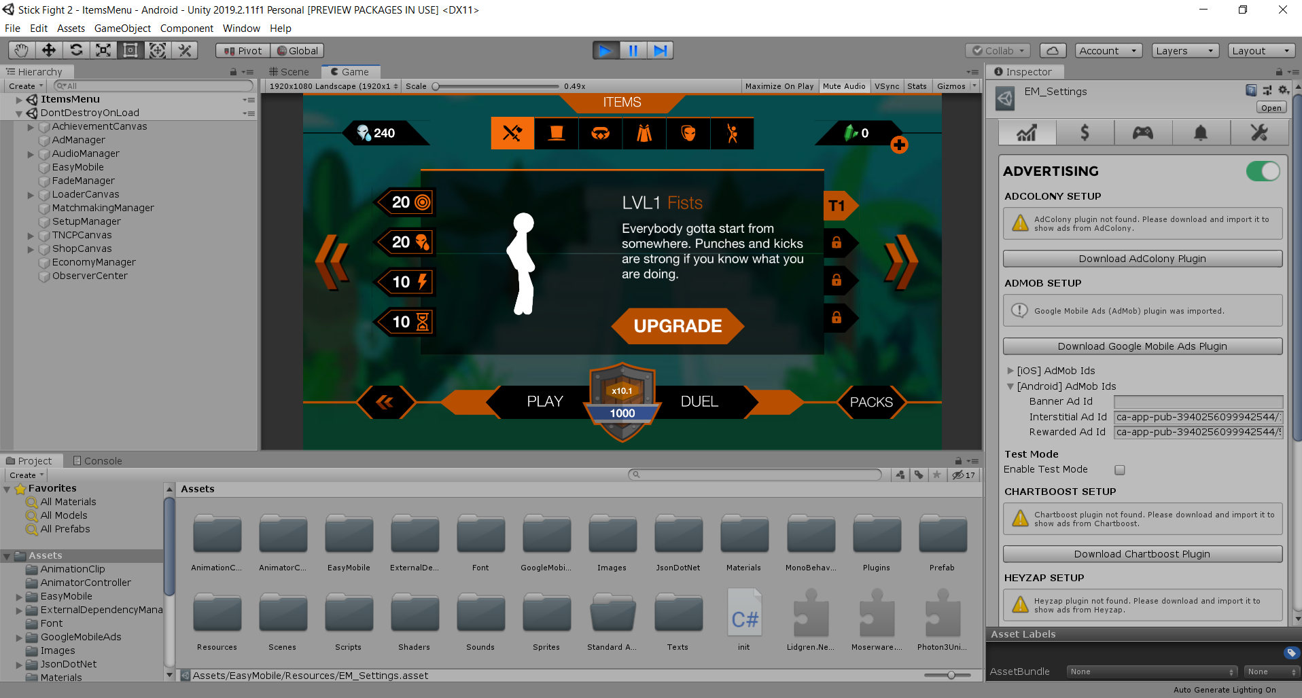Expand AchievementCanvas object

click(x=31, y=127)
